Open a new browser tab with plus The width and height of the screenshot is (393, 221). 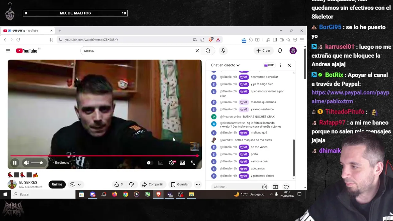[60, 31]
